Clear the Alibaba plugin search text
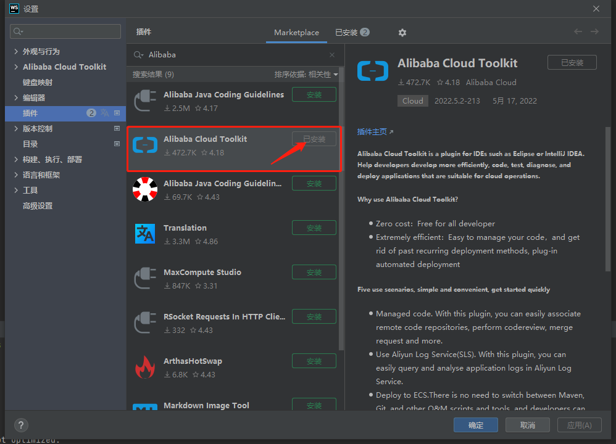Screen dimensions: 616x444 332,55
